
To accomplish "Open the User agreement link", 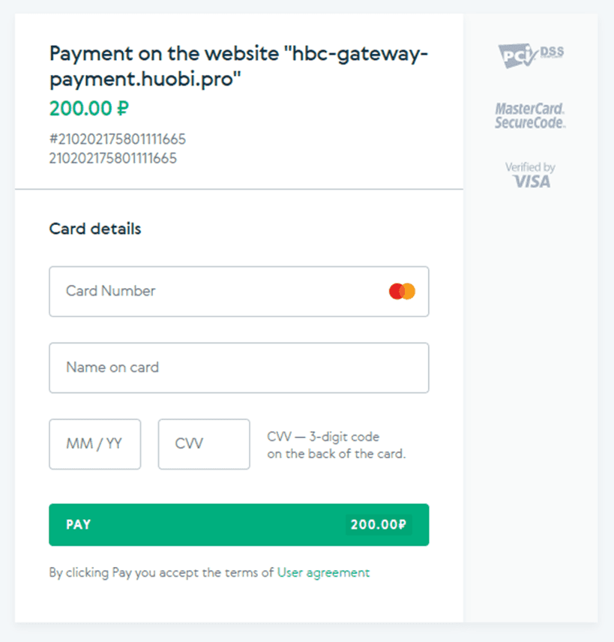I will coord(323,572).
